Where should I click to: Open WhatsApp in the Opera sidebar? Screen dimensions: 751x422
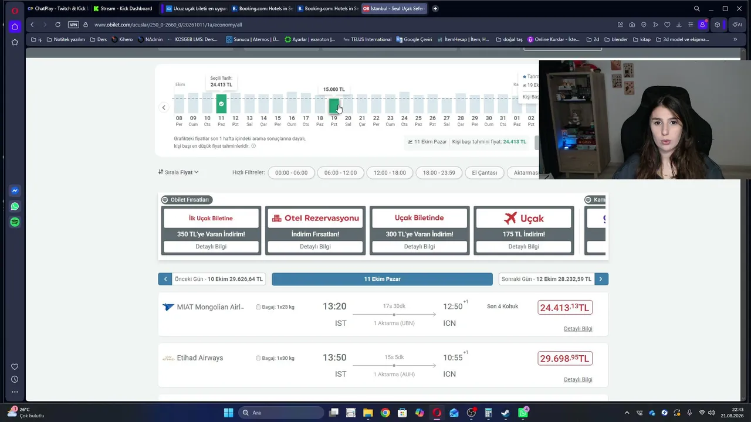15,206
